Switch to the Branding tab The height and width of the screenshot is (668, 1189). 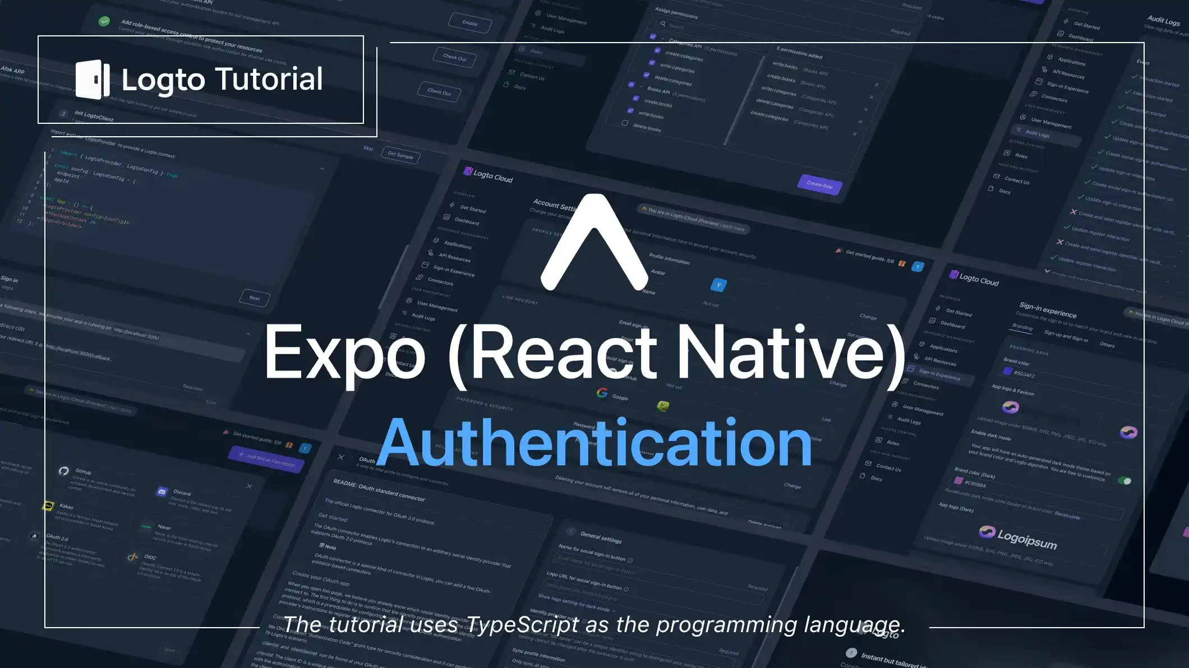click(1022, 328)
